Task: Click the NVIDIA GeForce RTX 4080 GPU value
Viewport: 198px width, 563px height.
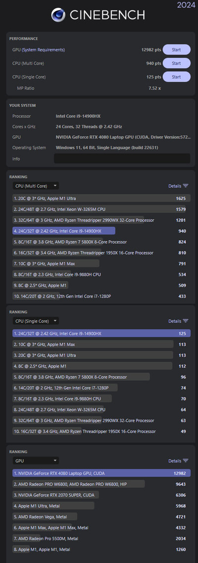Action: (123, 137)
